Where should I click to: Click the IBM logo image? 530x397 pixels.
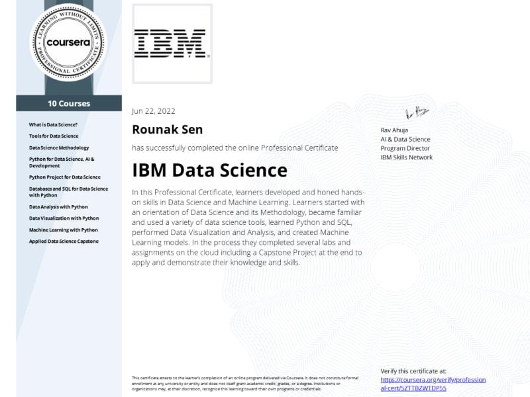[x=172, y=44]
